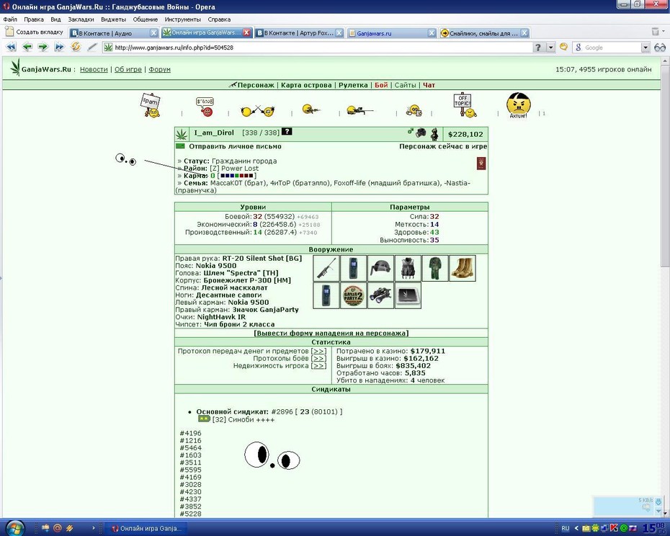Click the armor chip icon
Image resolution: width=670 pixels, height=536 pixels.
coord(408,295)
